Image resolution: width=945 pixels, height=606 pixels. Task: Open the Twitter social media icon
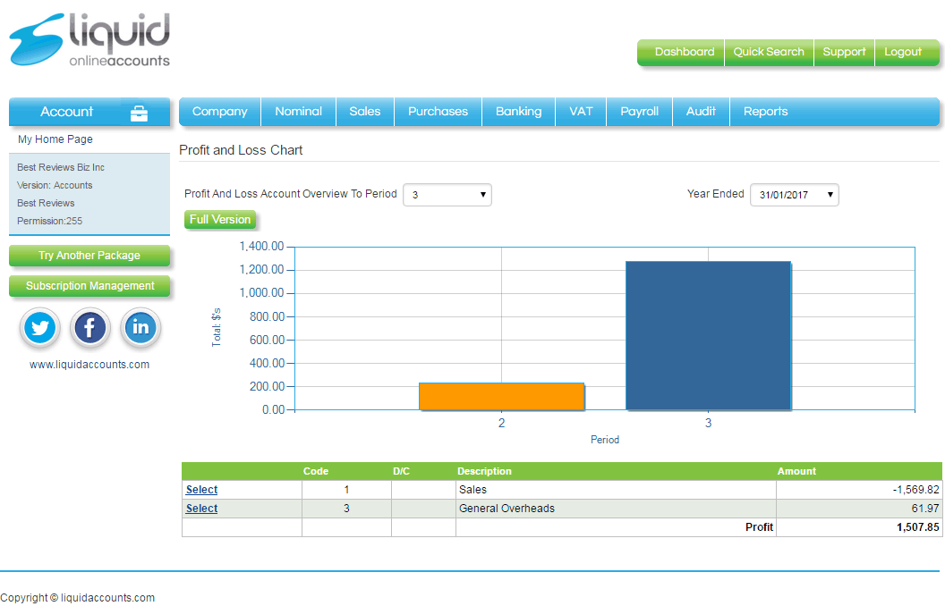[39, 328]
